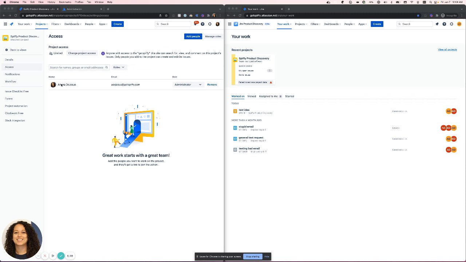This screenshot has height=262, width=466.
Task: Click Jira logo in left window
Action: click(x=12, y=24)
